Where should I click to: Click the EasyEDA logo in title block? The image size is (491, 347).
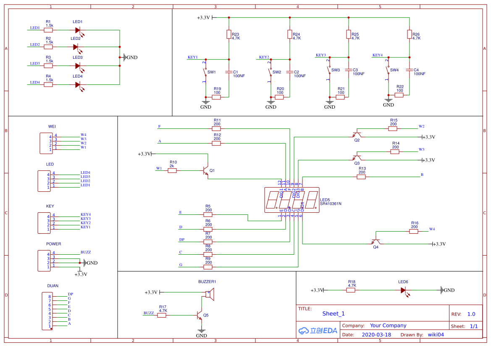(318, 331)
